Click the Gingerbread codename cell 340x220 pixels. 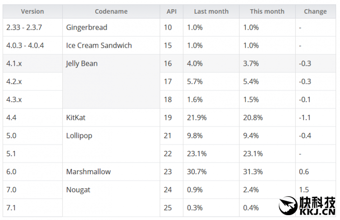[86, 27]
